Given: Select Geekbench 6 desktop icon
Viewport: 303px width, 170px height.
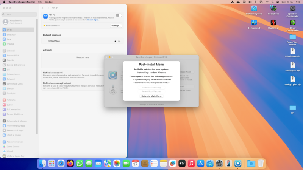Looking at the screenshot, I should click(x=254, y=24).
